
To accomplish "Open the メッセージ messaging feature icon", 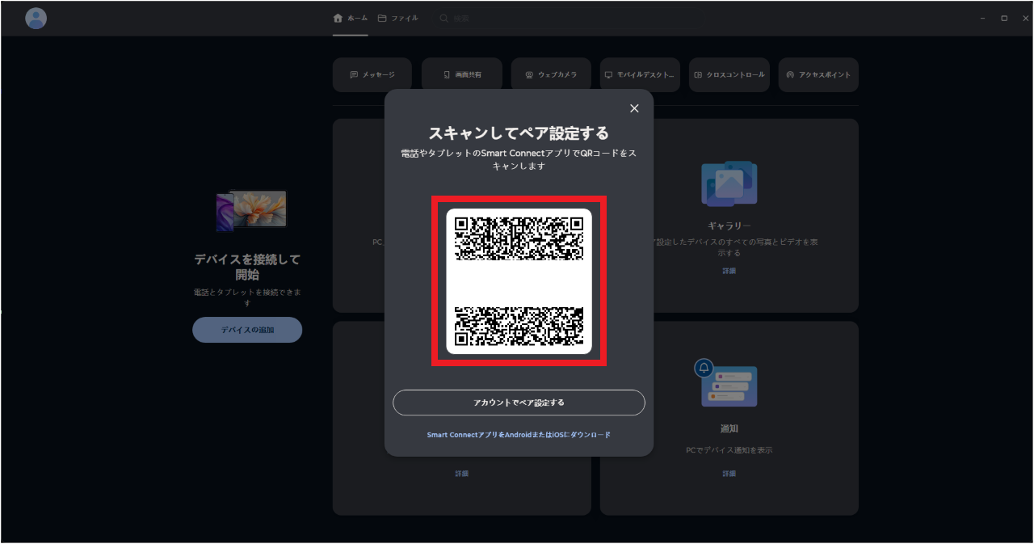I will 352,74.
